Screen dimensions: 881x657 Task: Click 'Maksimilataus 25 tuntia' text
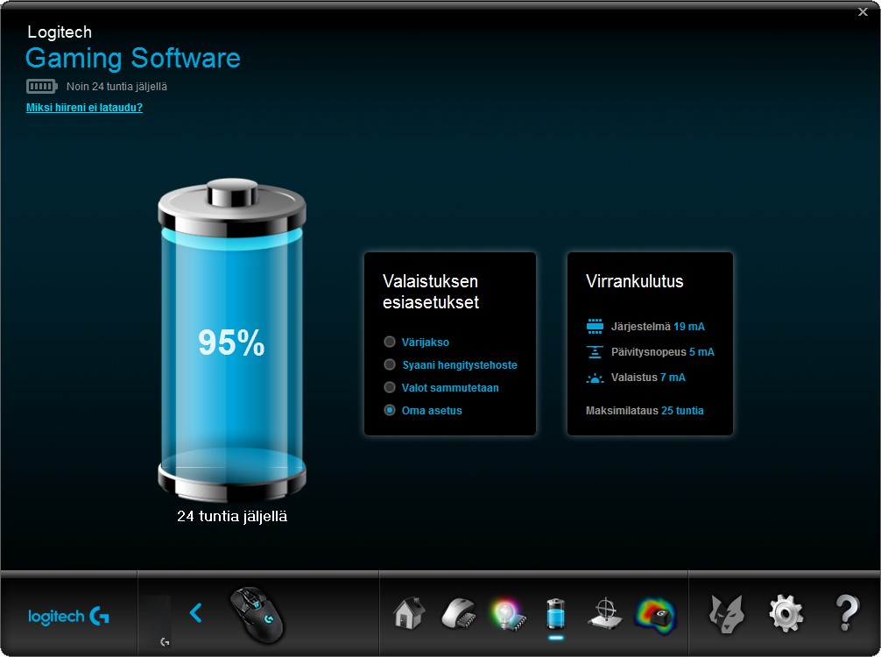[x=645, y=410]
